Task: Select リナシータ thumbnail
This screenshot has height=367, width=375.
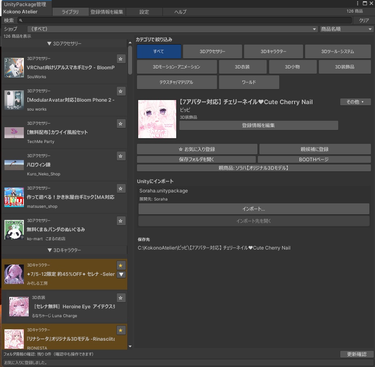Action: click(14, 339)
